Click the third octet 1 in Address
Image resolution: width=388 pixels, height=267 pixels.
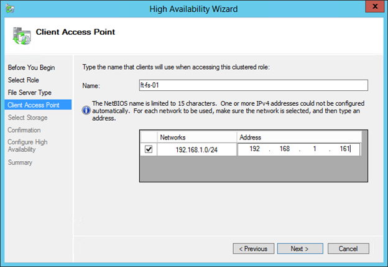[x=315, y=149]
